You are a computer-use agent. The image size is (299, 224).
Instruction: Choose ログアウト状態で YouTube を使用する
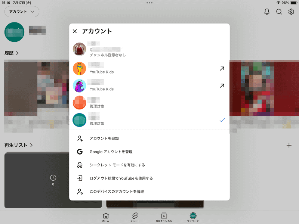[149, 178]
